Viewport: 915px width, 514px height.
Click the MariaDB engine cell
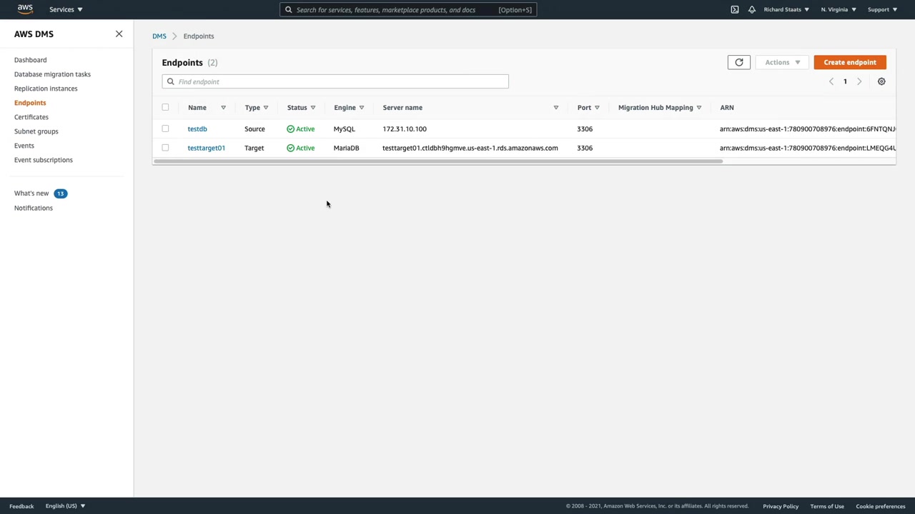point(346,148)
